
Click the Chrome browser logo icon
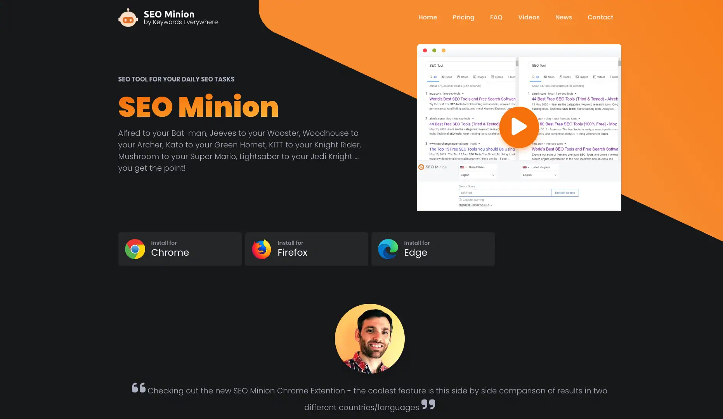(135, 249)
